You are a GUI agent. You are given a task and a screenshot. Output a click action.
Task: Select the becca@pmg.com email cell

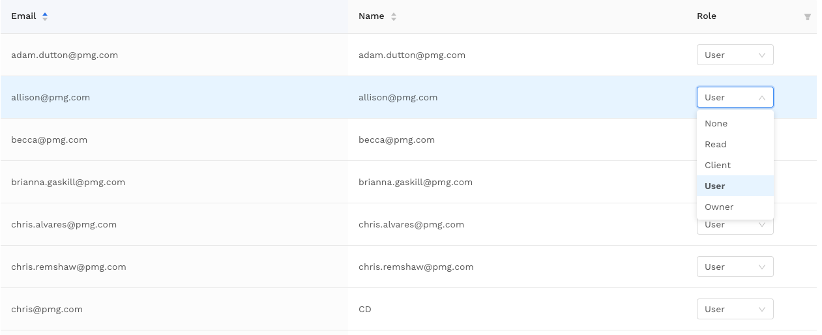pyautogui.click(x=49, y=139)
